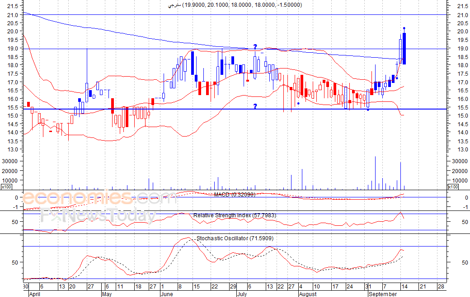Click the upper blue question mark near 19.0
The height and width of the screenshot is (297, 470).
tap(255, 47)
